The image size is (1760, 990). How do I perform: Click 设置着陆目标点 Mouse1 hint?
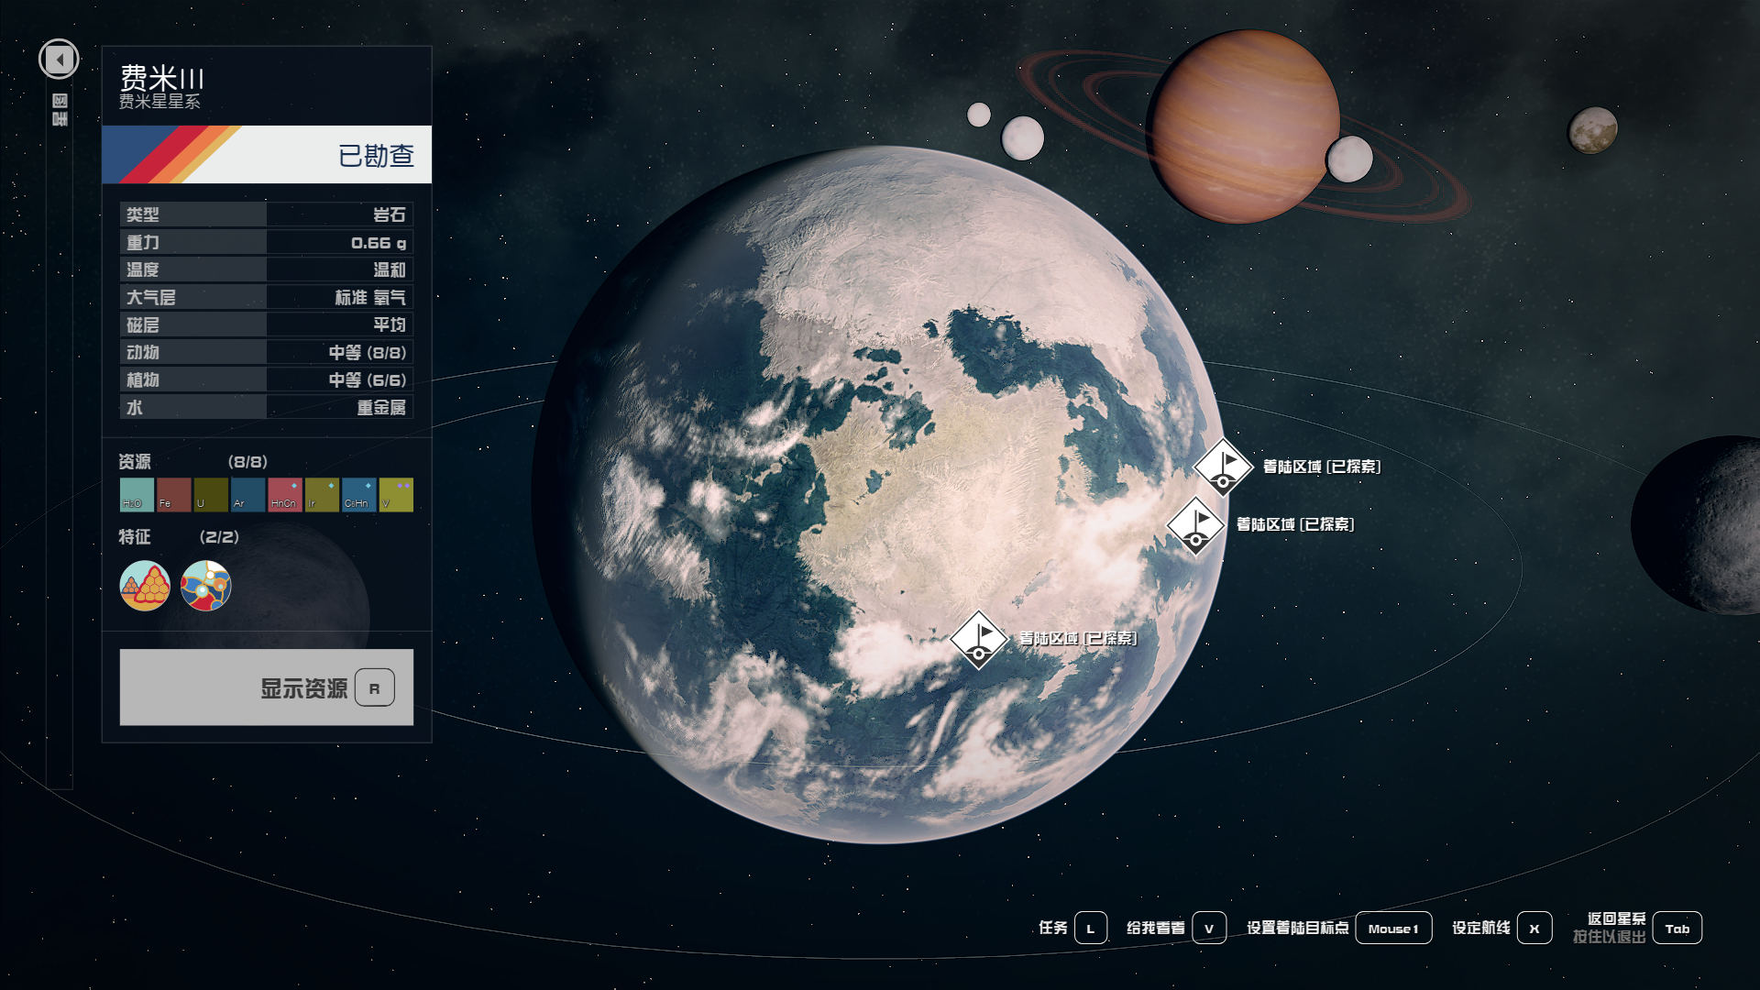1339,928
